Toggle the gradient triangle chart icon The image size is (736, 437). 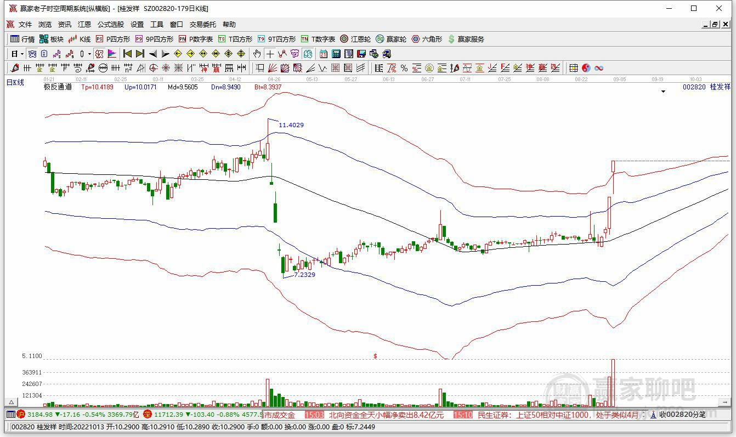coord(112,54)
